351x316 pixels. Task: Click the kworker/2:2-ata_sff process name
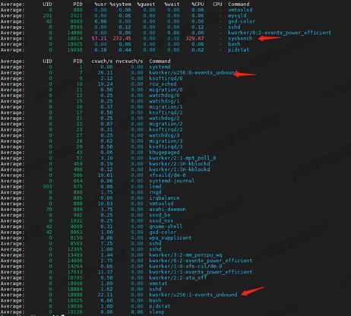pyautogui.click(x=178, y=278)
